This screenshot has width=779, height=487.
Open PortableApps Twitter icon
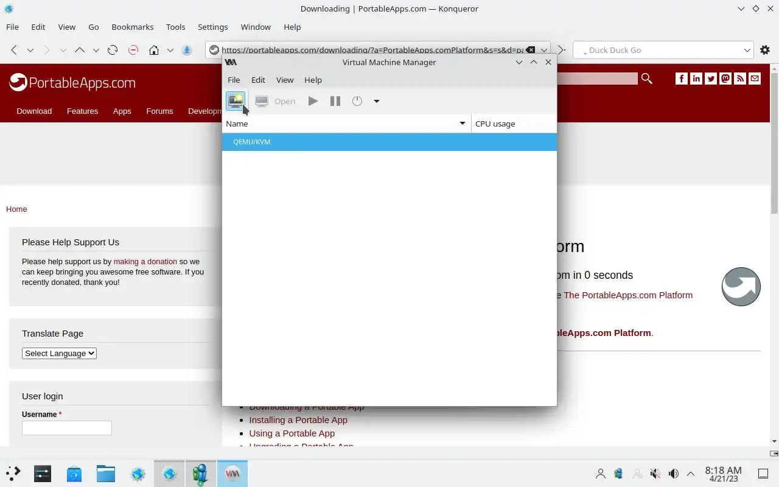click(711, 79)
